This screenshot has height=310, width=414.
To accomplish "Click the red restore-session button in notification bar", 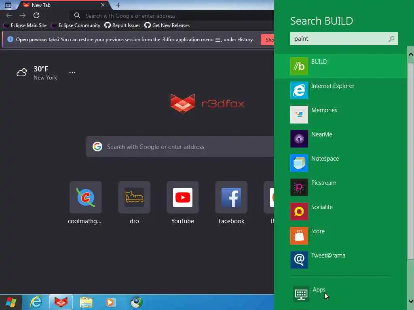I will pos(268,40).
